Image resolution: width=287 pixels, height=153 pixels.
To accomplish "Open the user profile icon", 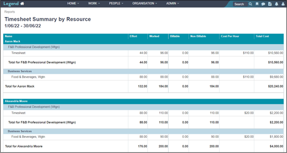I will pos(283,4).
